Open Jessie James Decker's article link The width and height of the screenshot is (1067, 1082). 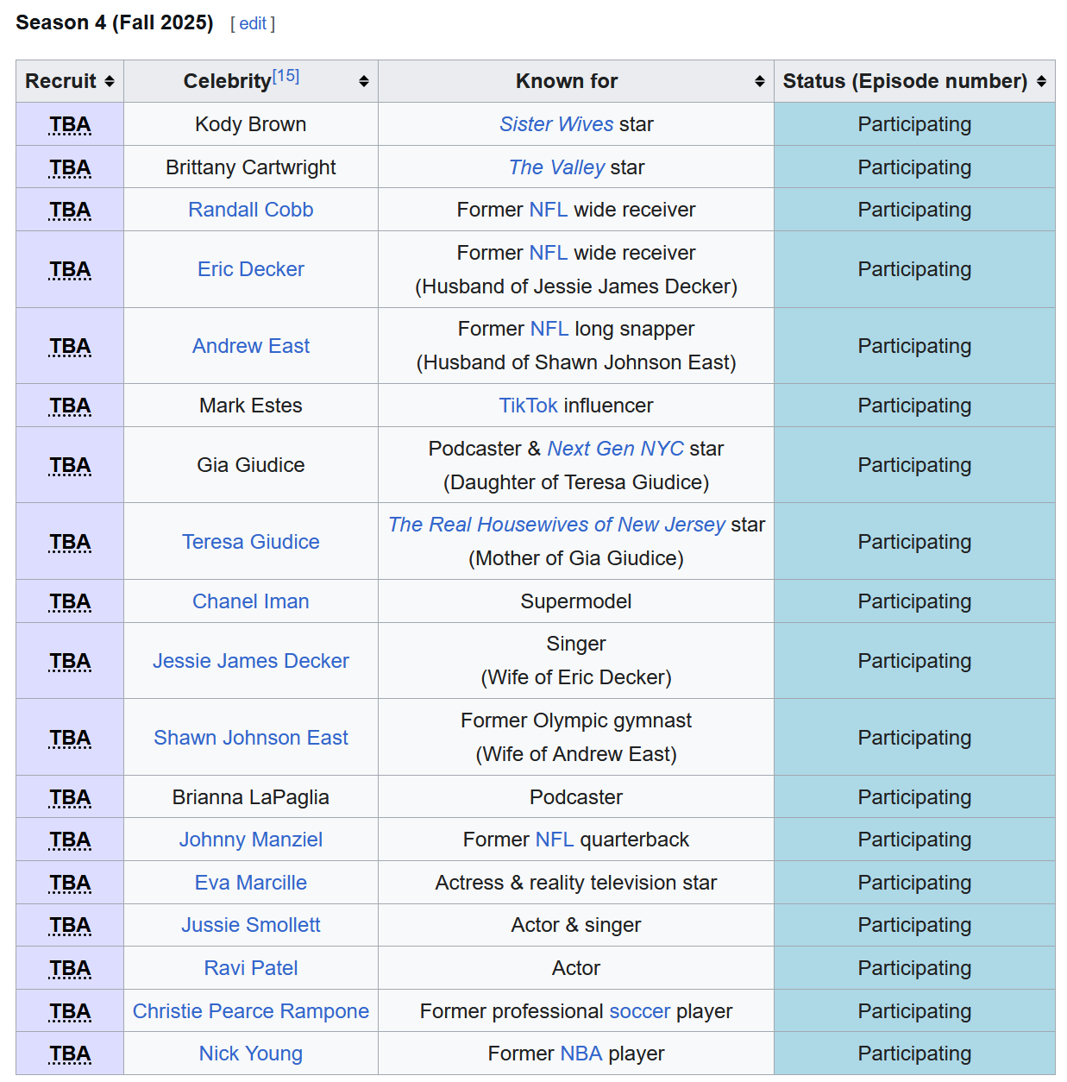(251, 661)
